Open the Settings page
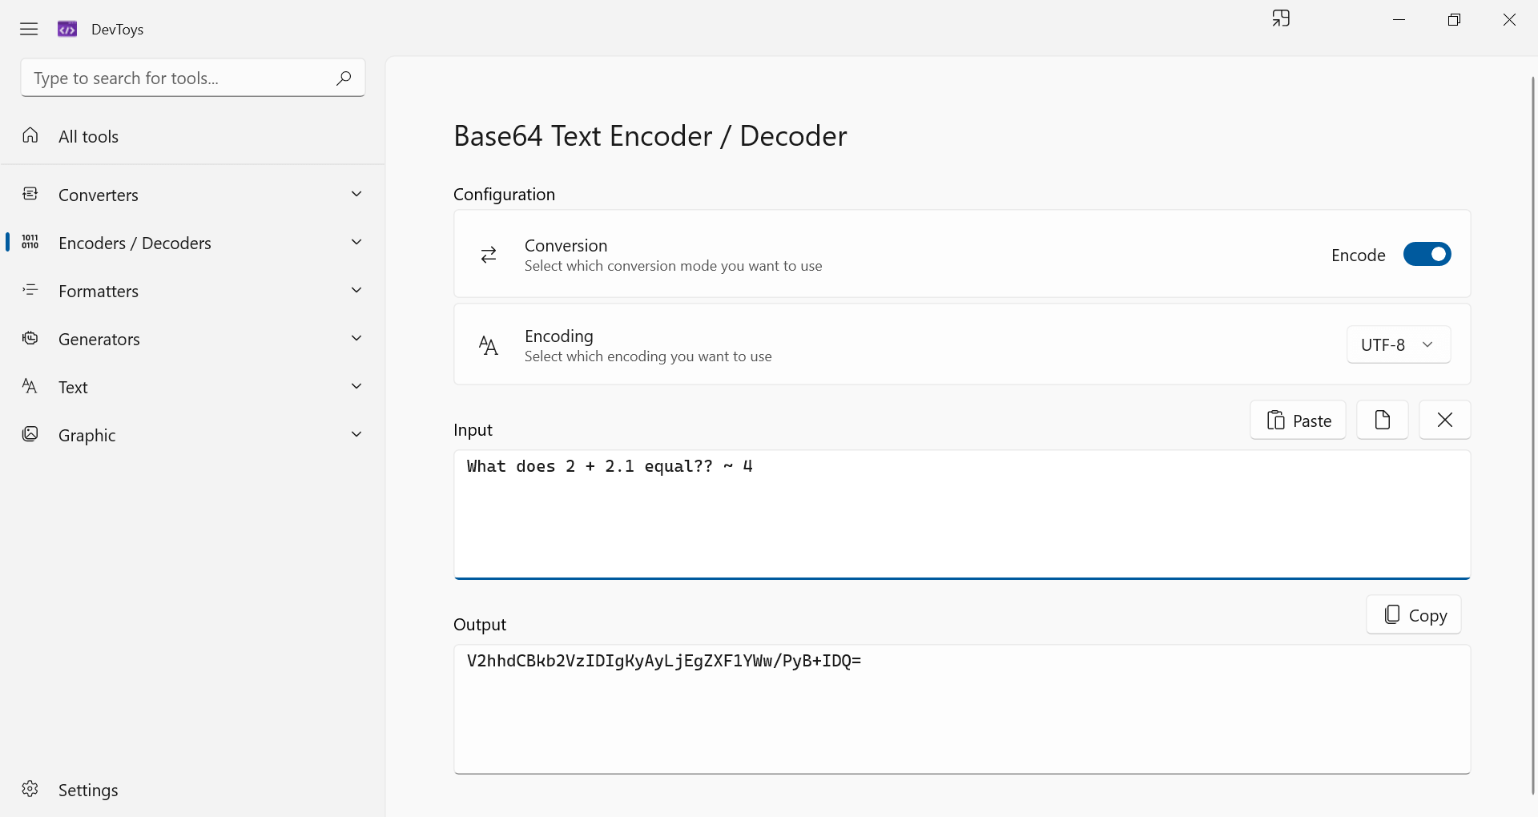The image size is (1538, 817). [87, 790]
